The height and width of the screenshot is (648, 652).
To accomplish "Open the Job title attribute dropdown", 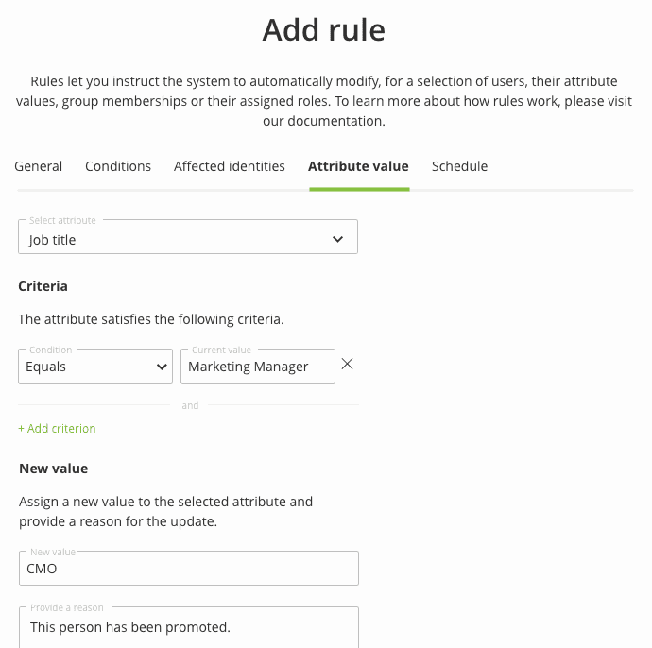I will [x=187, y=240].
